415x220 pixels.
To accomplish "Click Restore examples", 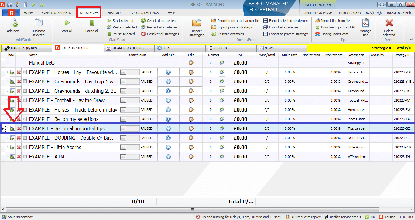I will [228, 34].
